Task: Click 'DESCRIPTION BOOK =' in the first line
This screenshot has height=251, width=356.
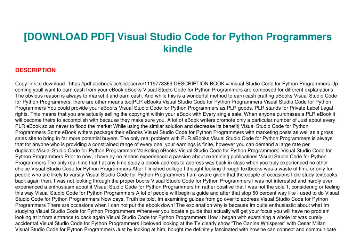Action: coord(201,84)
